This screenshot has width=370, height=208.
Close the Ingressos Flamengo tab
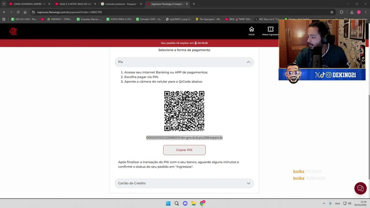click(187, 4)
